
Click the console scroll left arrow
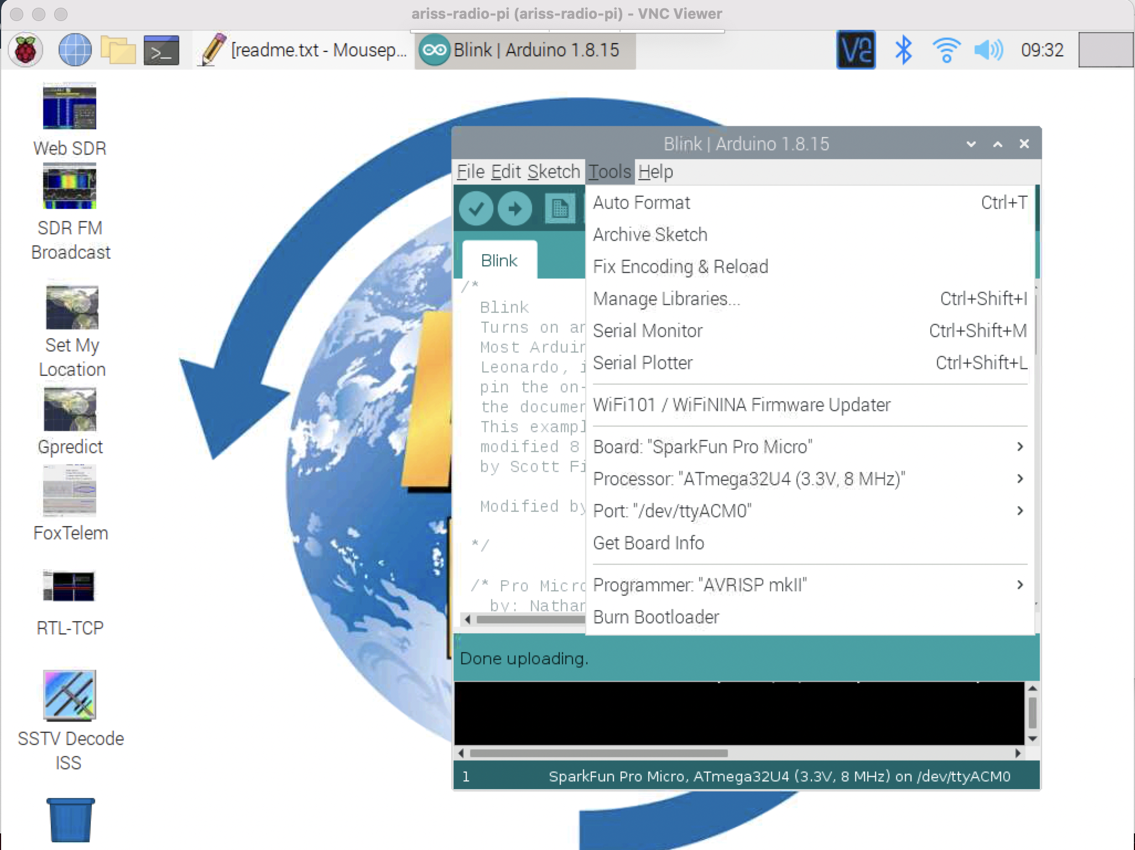[x=461, y=753]
